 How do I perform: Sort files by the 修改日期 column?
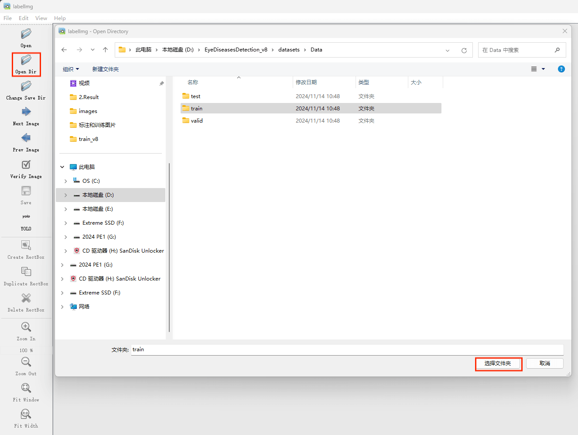point(306,82)
